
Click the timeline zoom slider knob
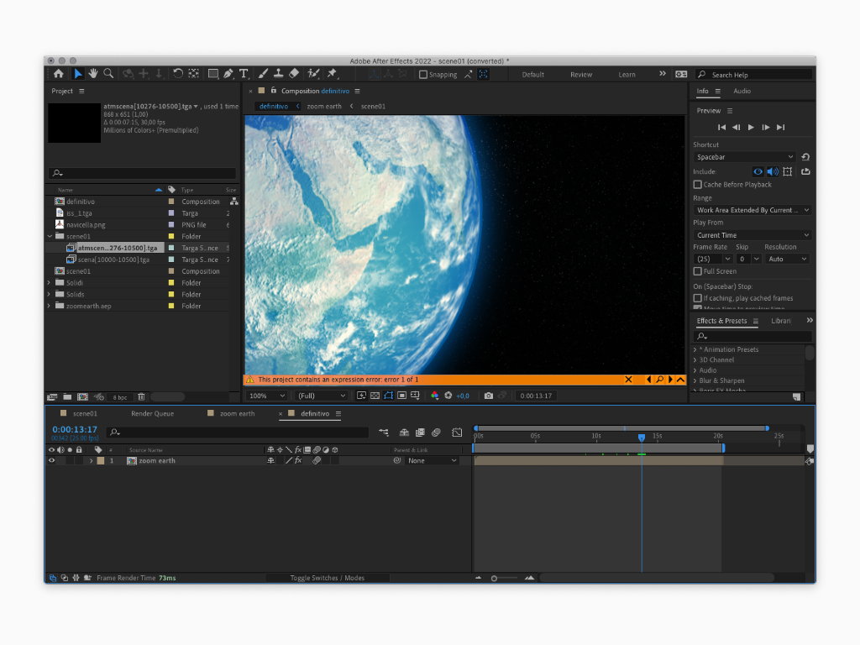(494, 578)
